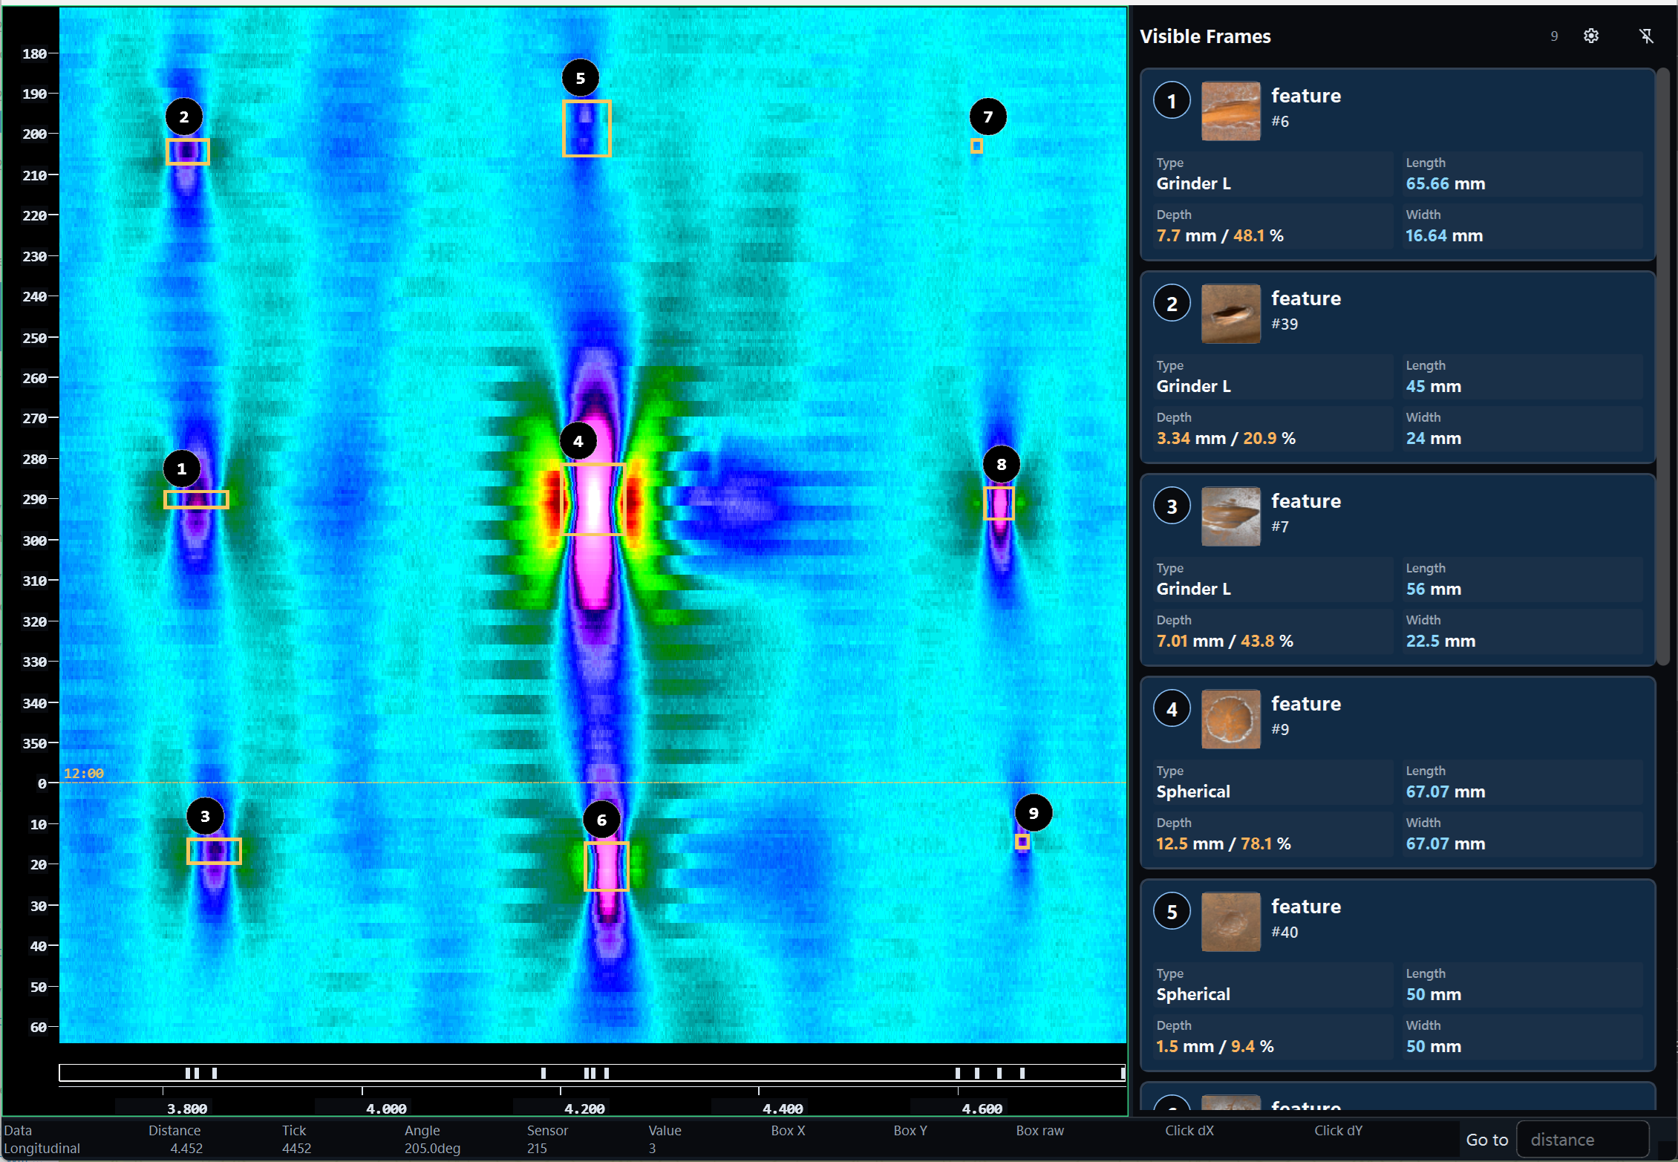Open thumbnail of feature #6
This screenshot has height=1162, width=1678.
[x=1230, y=111]
